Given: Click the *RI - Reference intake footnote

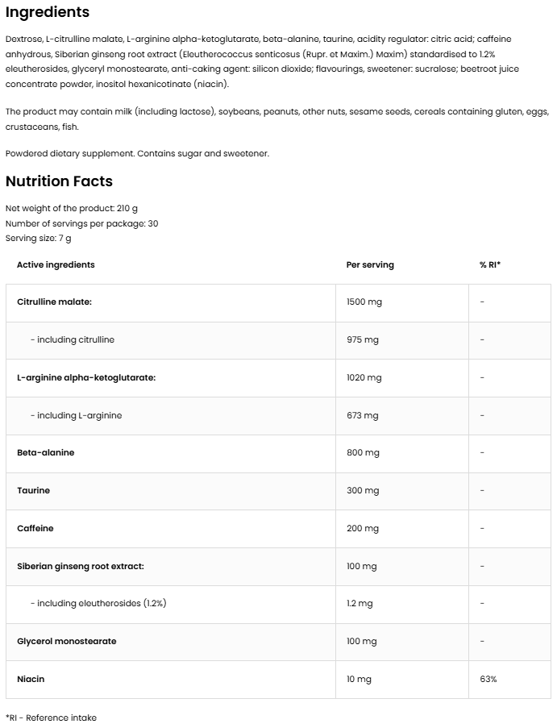Looking at the screenshot, I should tap(51, 718).
